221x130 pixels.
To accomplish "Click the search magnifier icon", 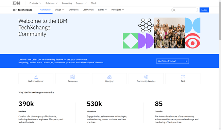I will coord(174,10).
